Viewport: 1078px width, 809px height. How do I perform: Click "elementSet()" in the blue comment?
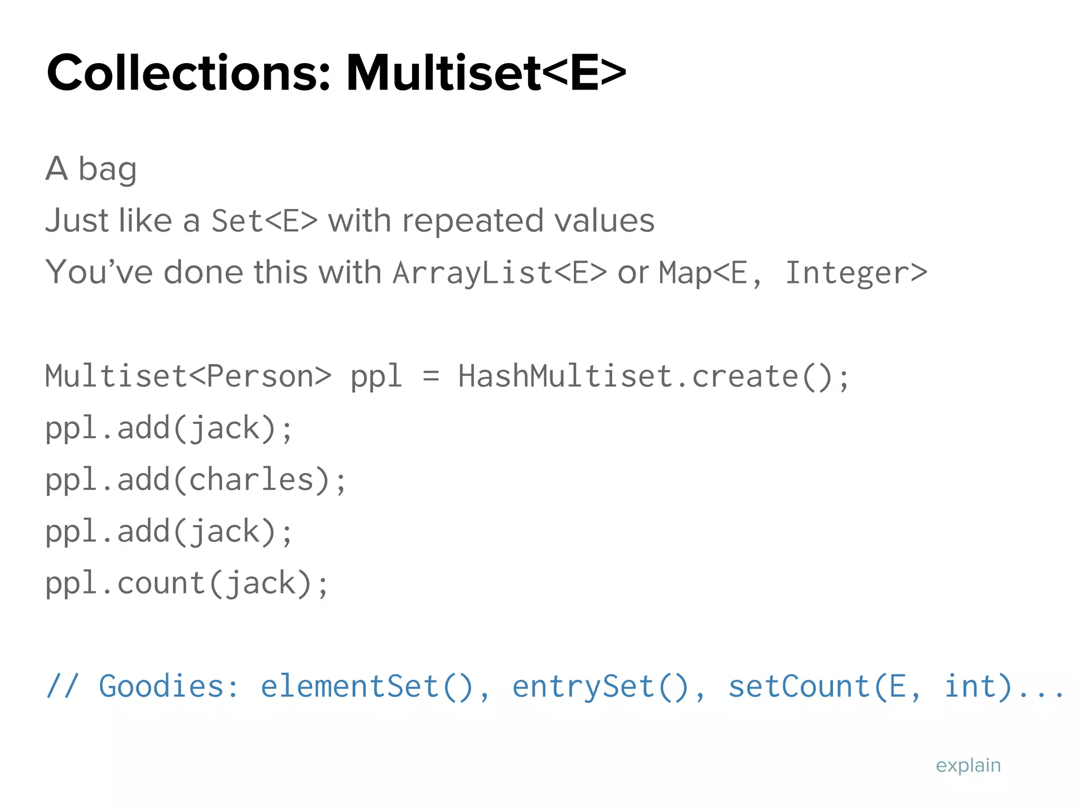(x=375, y=686)
